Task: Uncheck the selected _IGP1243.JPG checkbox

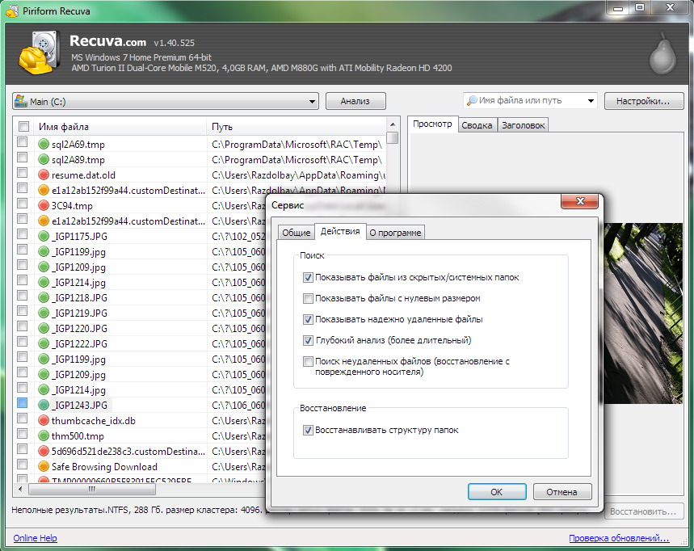Action: pyautogui.click(x=22, y=402)
